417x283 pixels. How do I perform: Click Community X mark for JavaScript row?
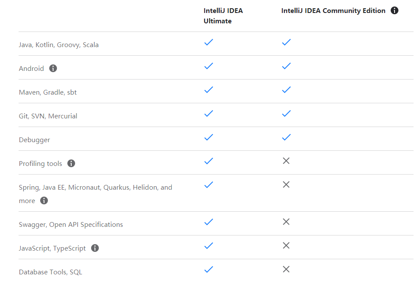[286, 245]
